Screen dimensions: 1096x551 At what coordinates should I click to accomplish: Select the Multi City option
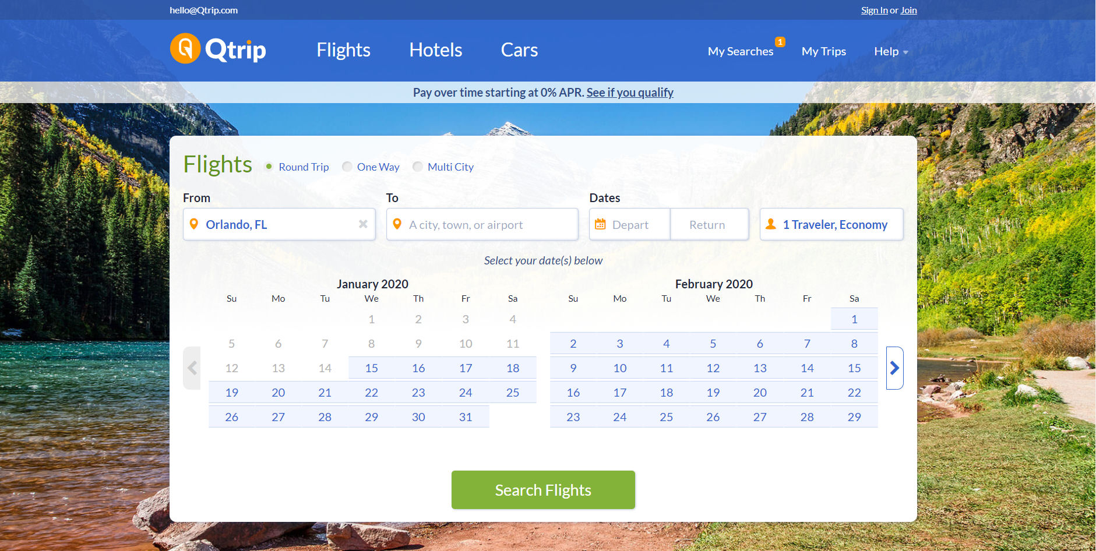pos(443,167)
